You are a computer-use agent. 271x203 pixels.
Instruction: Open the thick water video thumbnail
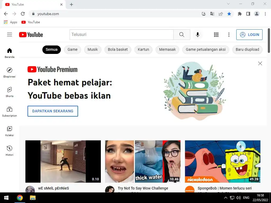pyautogui.click(x=143, y=162)
